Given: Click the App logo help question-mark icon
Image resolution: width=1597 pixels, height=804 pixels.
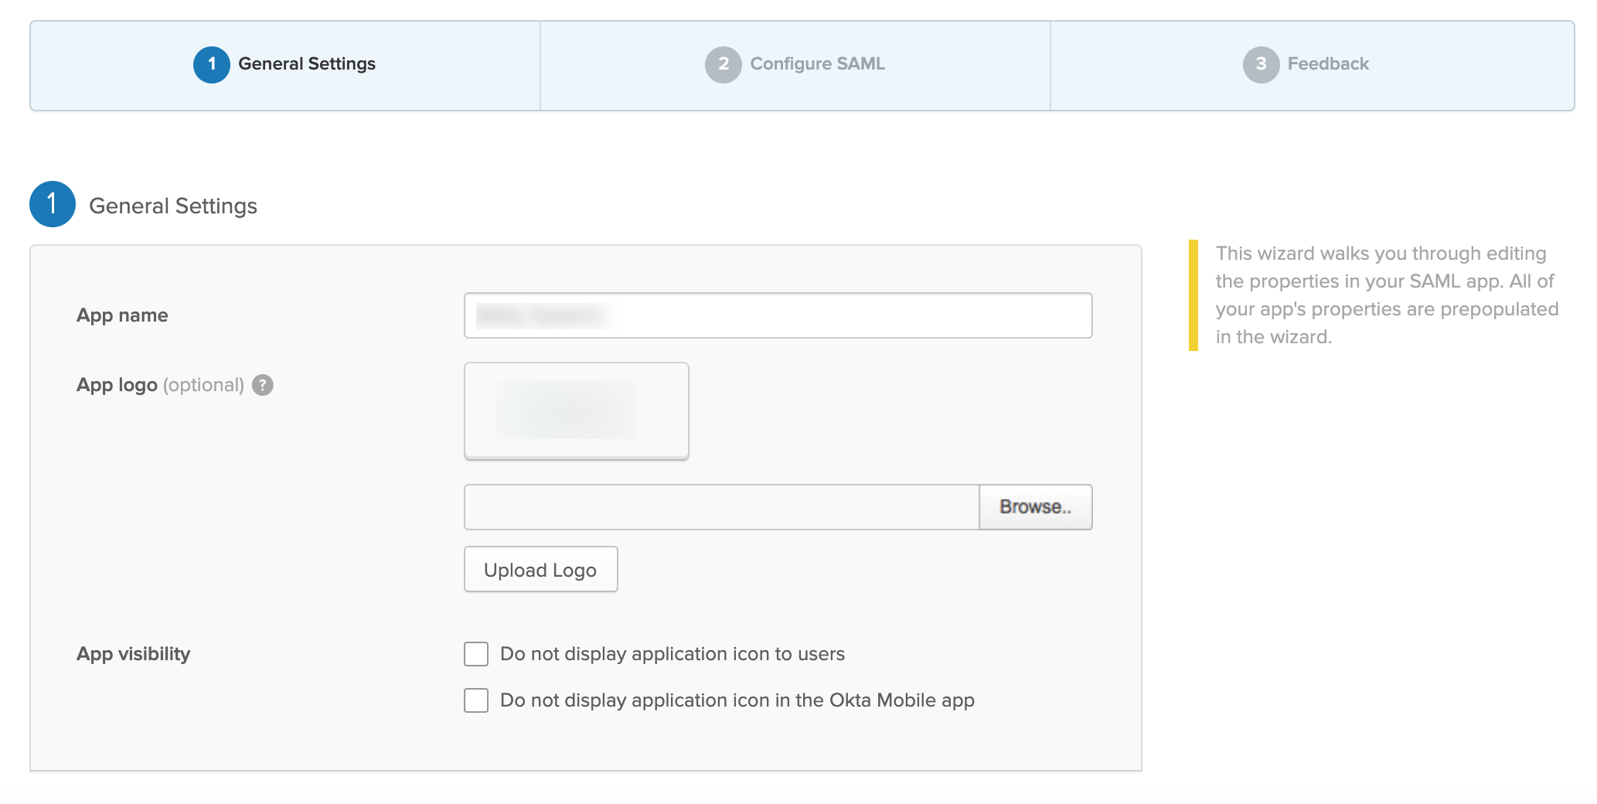Looking at the screenshot, I should [x=263, y=385].
